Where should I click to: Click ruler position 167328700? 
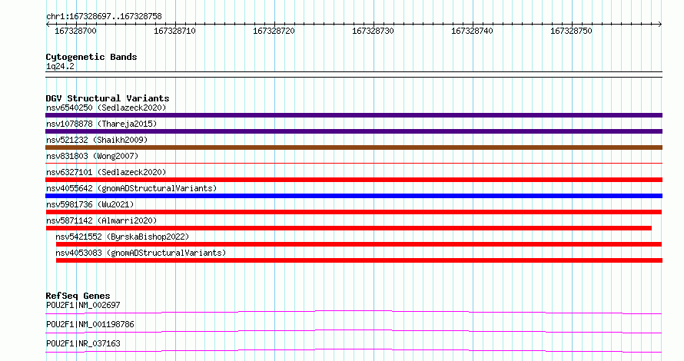[x=75, y=31]
